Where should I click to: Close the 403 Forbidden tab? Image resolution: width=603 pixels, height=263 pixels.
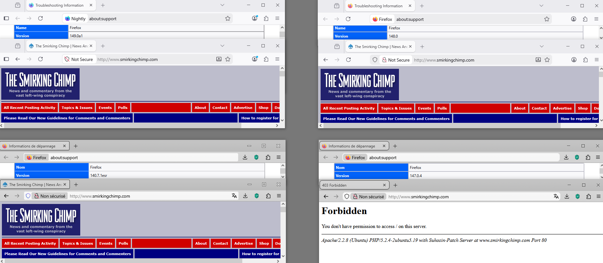coord(384,185)
